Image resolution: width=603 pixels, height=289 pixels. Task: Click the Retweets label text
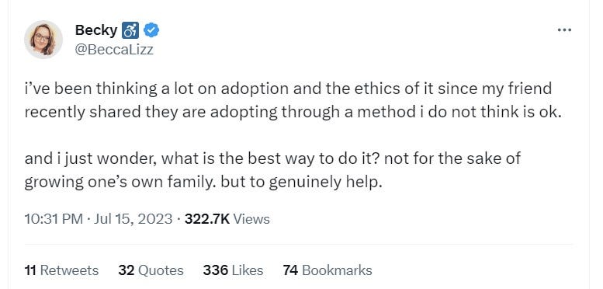click(69, 270)
